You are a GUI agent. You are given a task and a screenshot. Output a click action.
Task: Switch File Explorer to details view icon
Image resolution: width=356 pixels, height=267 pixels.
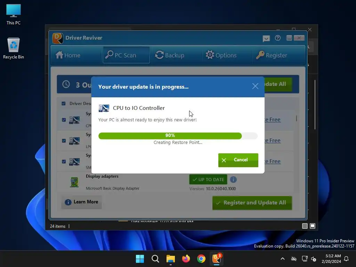(305, 226)
